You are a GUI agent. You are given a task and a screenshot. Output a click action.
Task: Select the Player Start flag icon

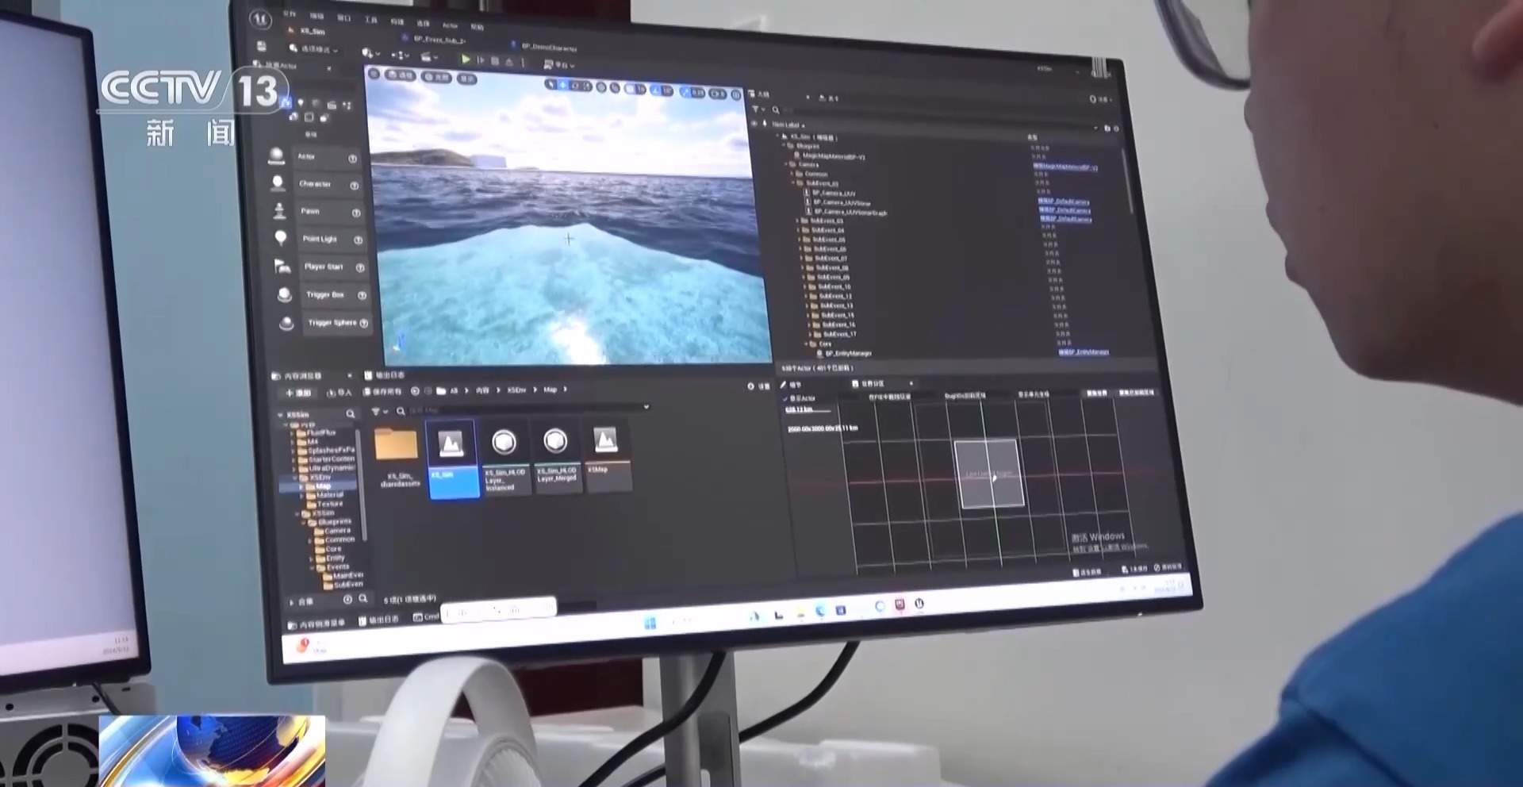[x=282, y=266]
